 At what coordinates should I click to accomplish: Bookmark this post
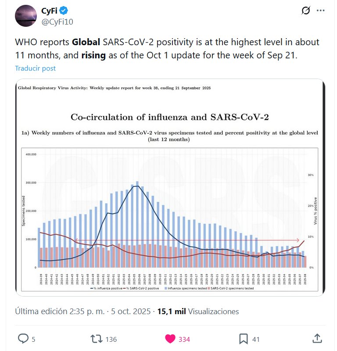pos(244,339)
